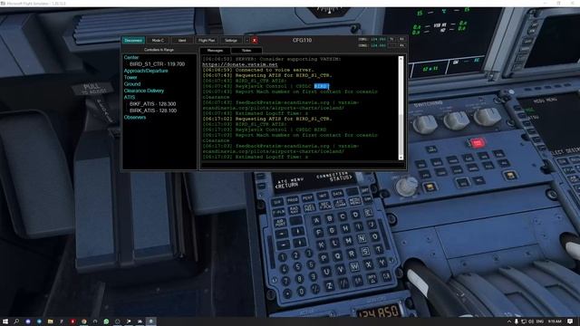Select BIRD_S1_CTR - 119.700 controller
Screen dimensions: 580x326
157,64
